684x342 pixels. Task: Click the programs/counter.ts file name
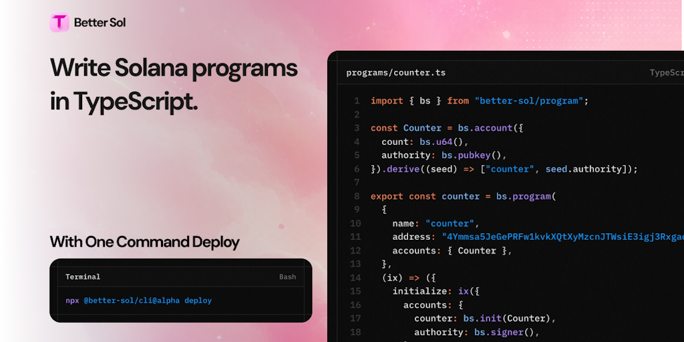[x=396, y=73]
